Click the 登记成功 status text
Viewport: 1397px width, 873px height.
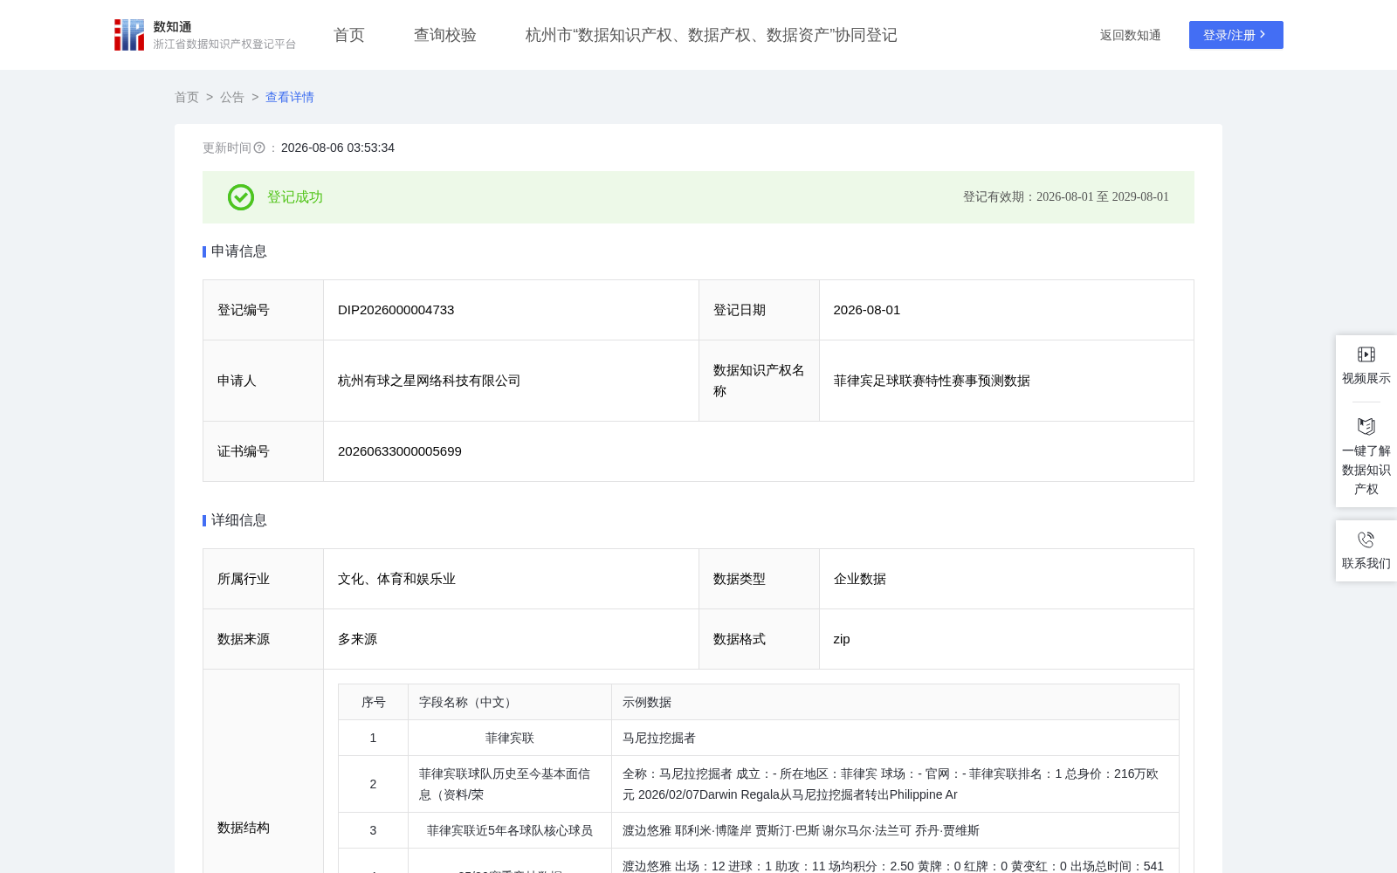tap(295, 197)
